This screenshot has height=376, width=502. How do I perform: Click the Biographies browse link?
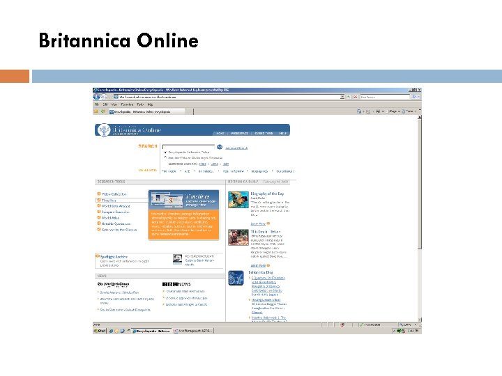259,171
